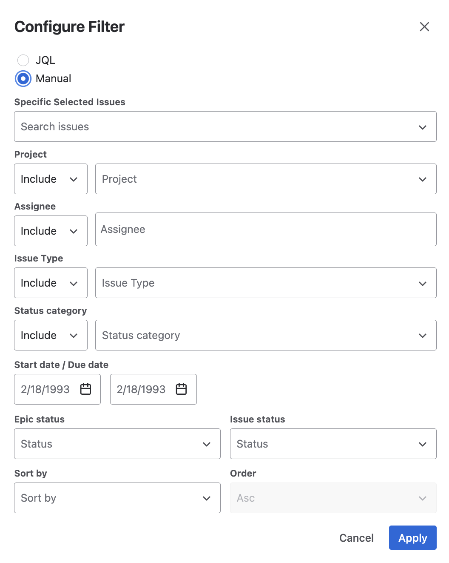This screenshot has width=449, height=563.
Task: Close the Configure Filter dialog
Action: tap(424, 27)
